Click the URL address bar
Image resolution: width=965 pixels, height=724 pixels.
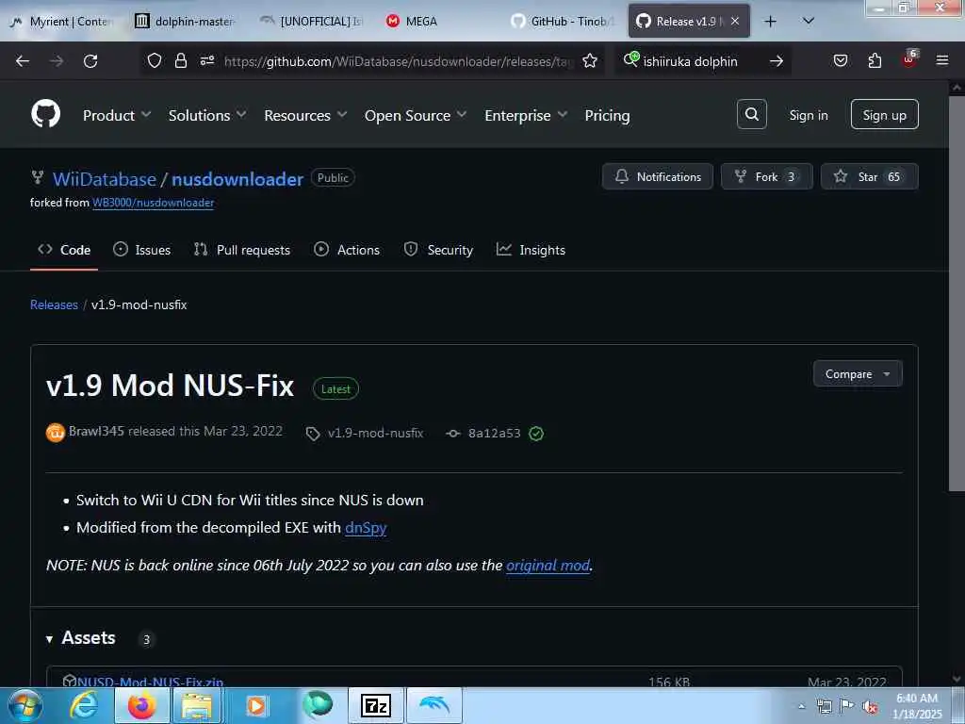click(398, 61)
